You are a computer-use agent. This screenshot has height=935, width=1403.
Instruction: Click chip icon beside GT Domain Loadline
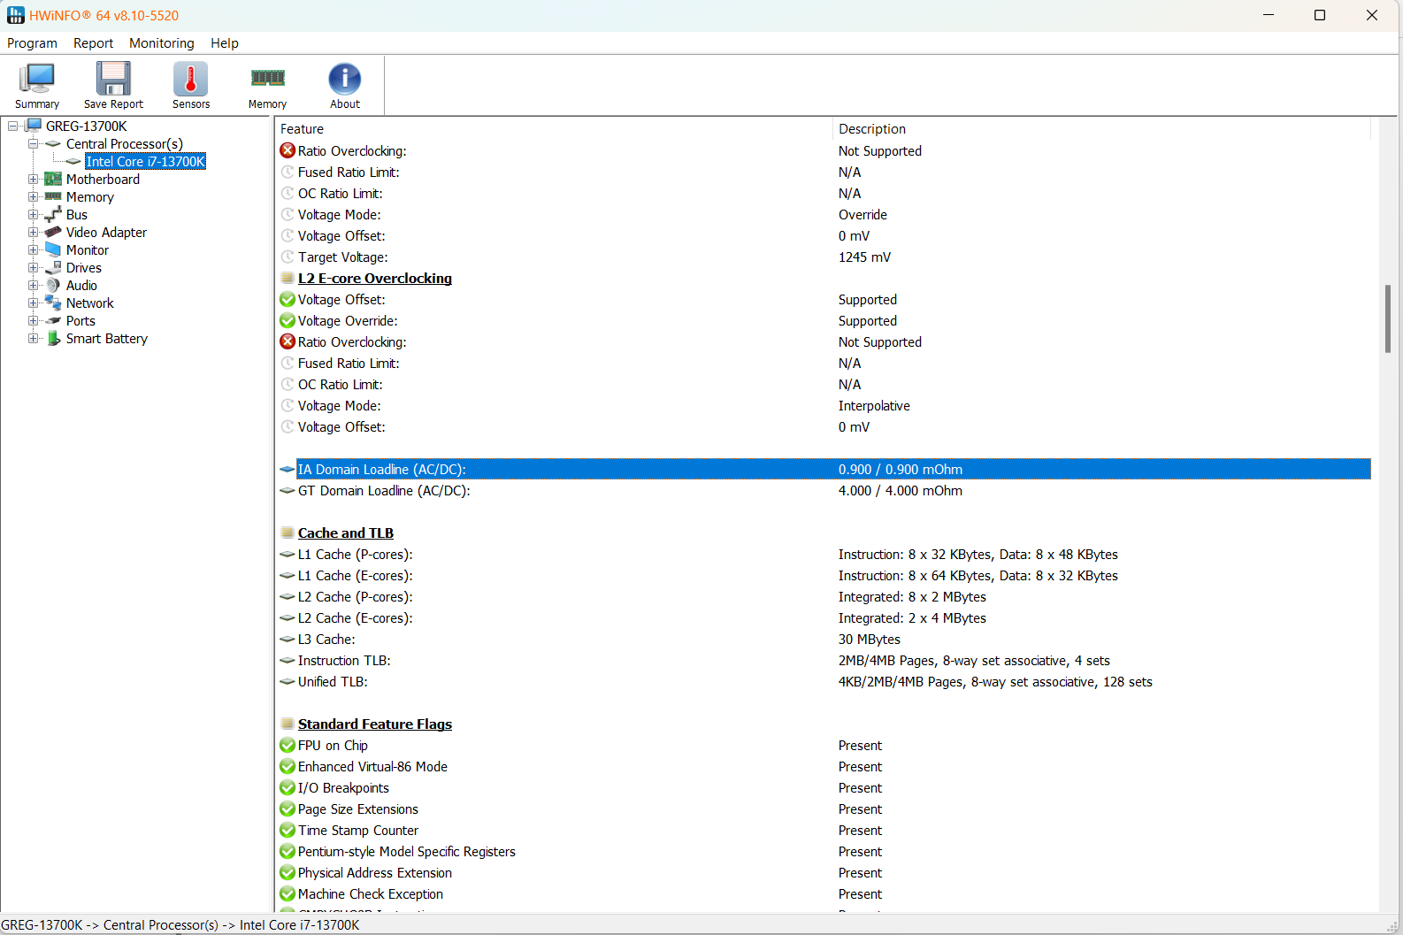(287, 490)
